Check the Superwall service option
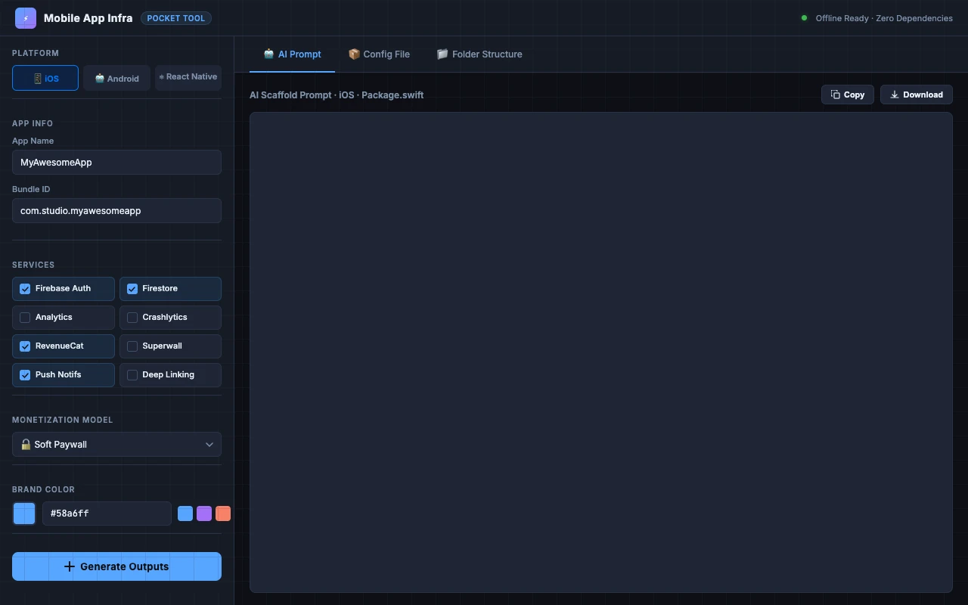968x605 pixels. click(132, 346)
